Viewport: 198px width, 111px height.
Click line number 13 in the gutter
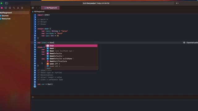[x=35, y=43]
